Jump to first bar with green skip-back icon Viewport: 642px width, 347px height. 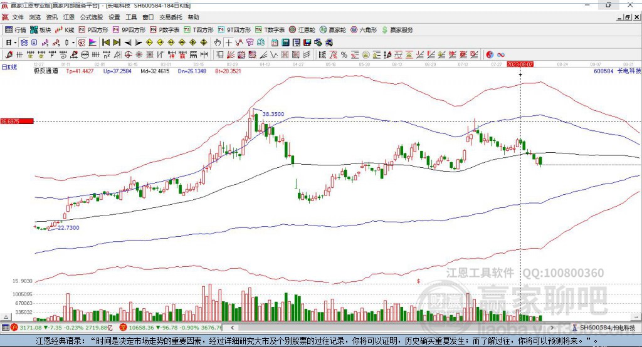click(105, 43)
